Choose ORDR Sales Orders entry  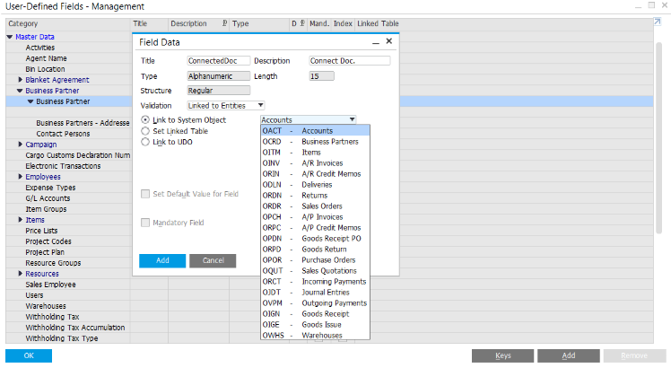coord(314,206)
